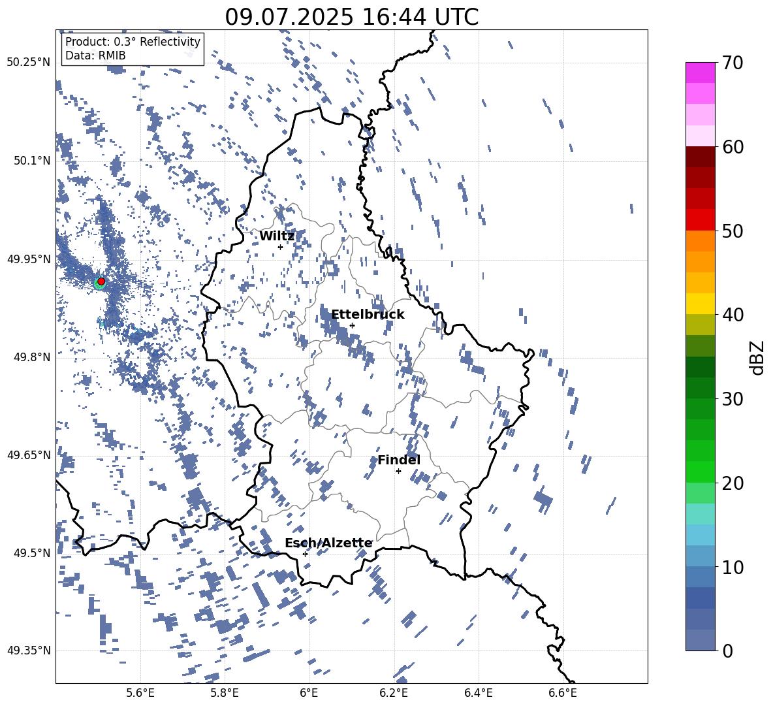
Task: Click the 40 tick label on the colorbar
Action: pos(733,315)
